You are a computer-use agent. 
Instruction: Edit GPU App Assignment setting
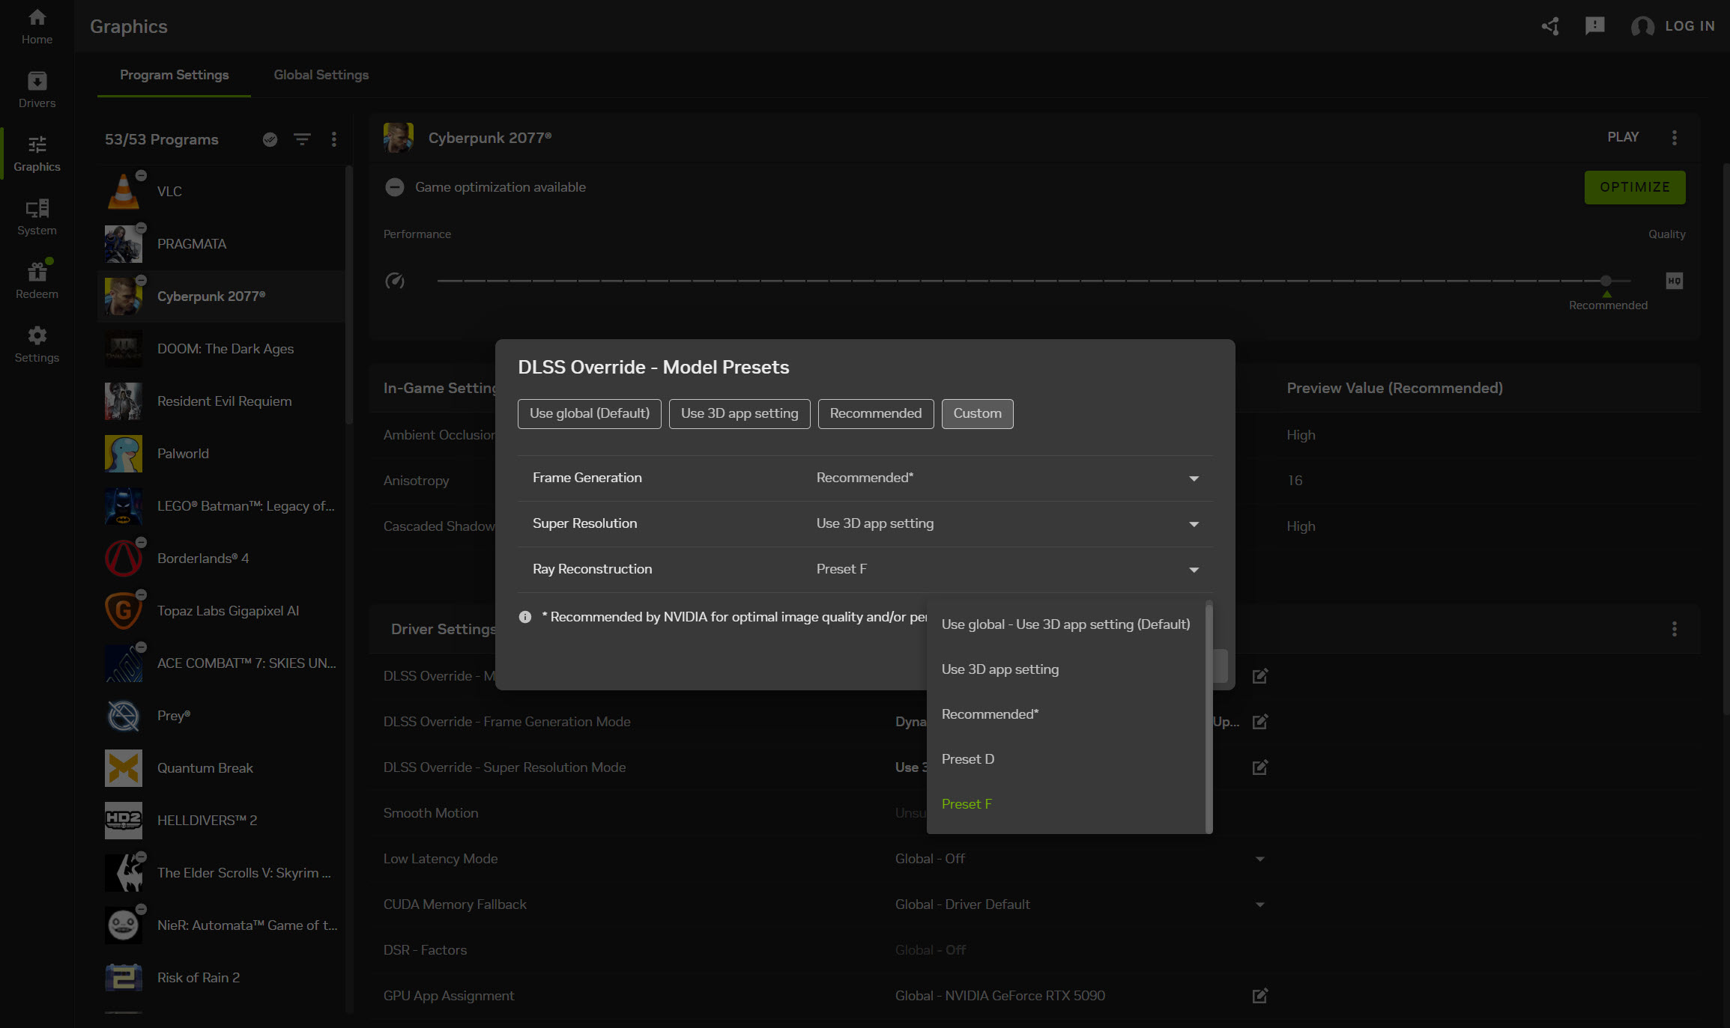click(1260, 996)
